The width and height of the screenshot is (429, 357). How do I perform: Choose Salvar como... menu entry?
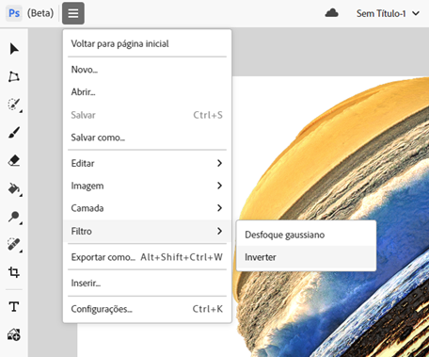tap(147, 138)
